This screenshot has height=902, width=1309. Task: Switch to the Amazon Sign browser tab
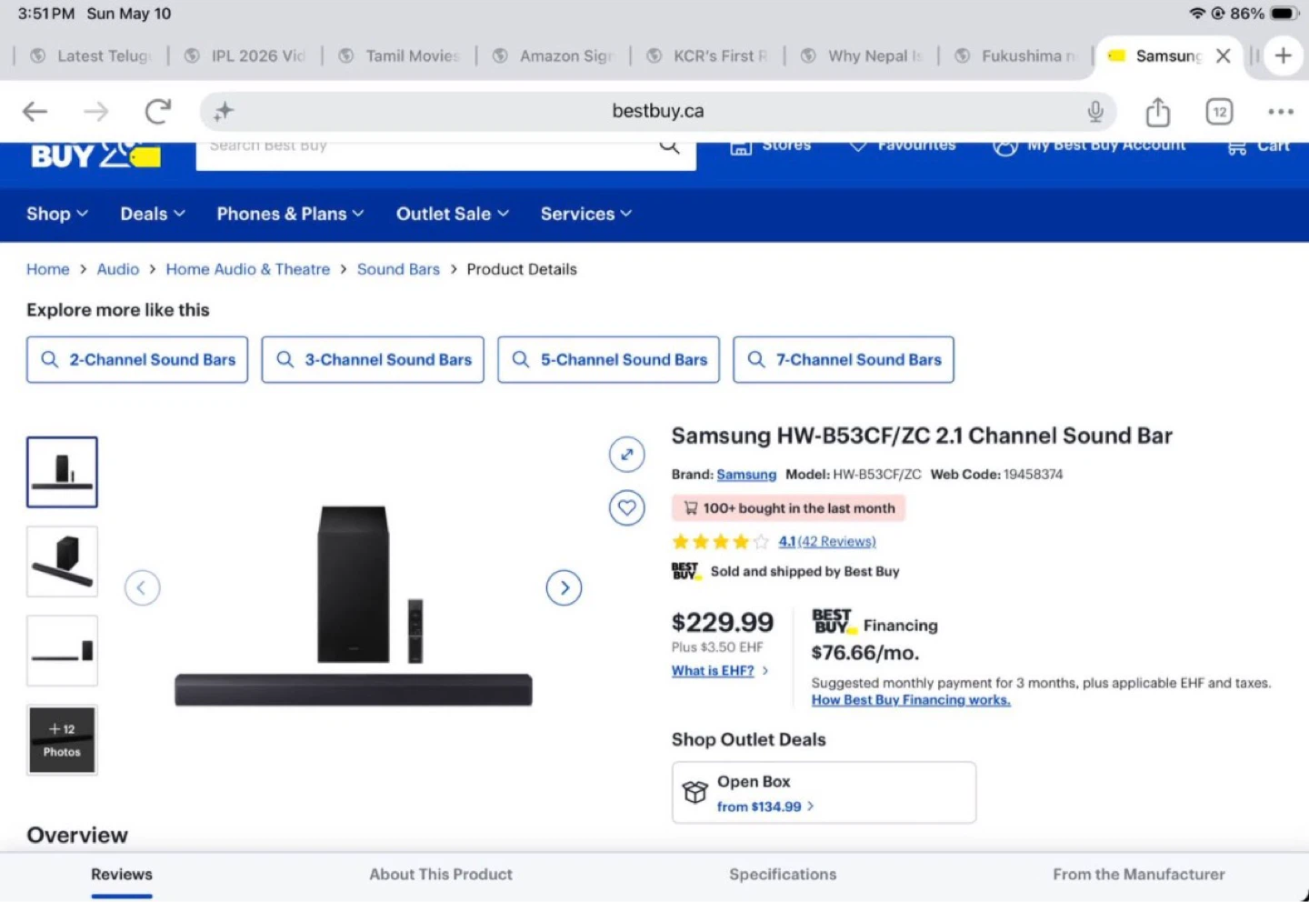pyautogui.click(x=555, y=55)
